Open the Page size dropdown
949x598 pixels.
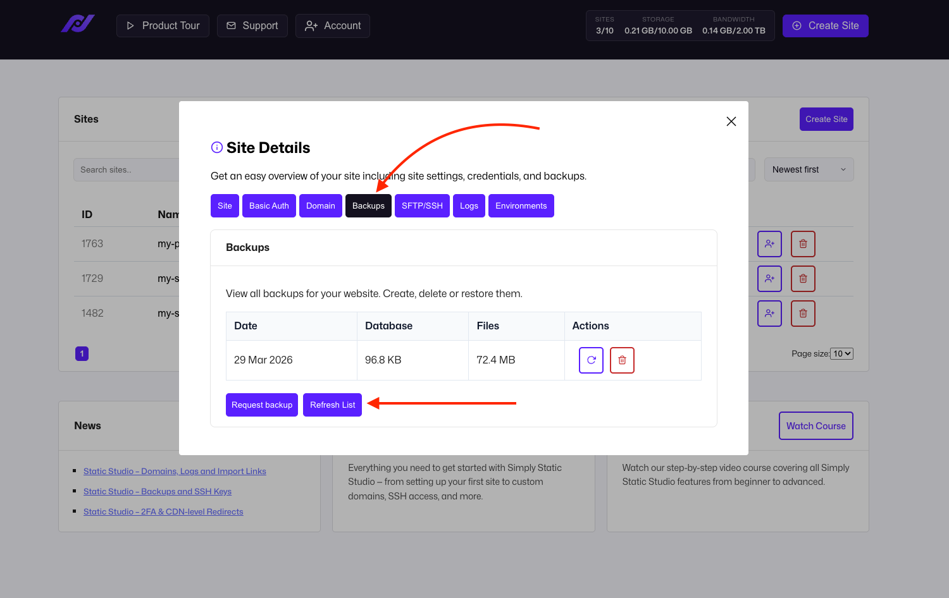click(x=841, y=354)
